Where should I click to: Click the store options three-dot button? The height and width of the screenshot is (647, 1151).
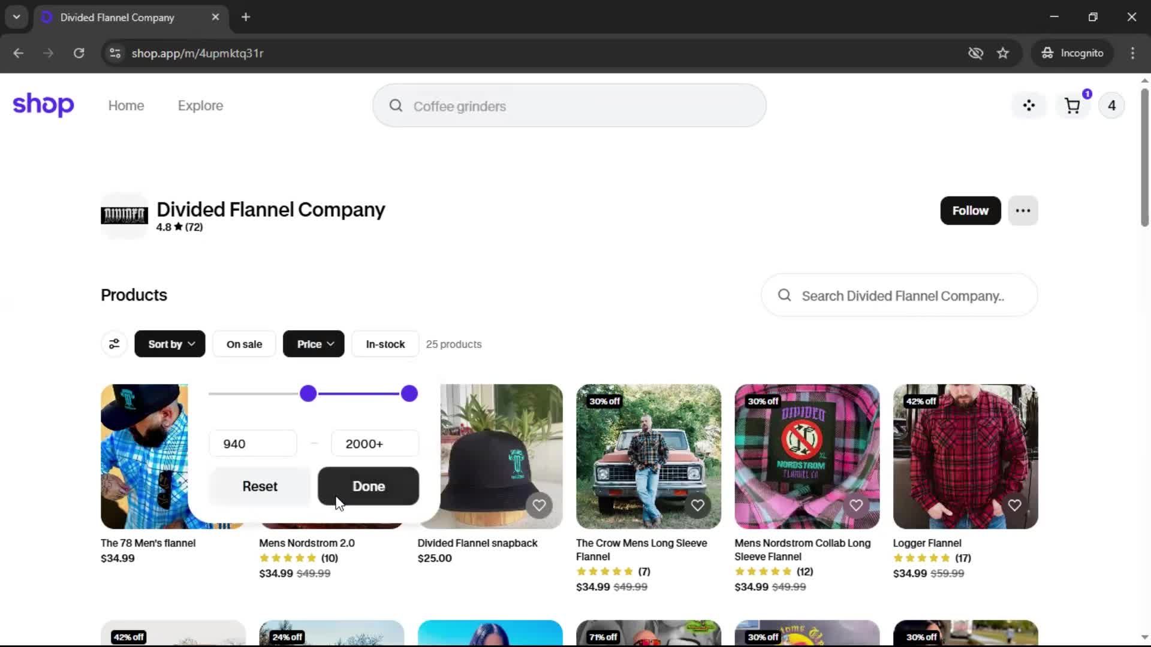click(x=1023, y=211)
